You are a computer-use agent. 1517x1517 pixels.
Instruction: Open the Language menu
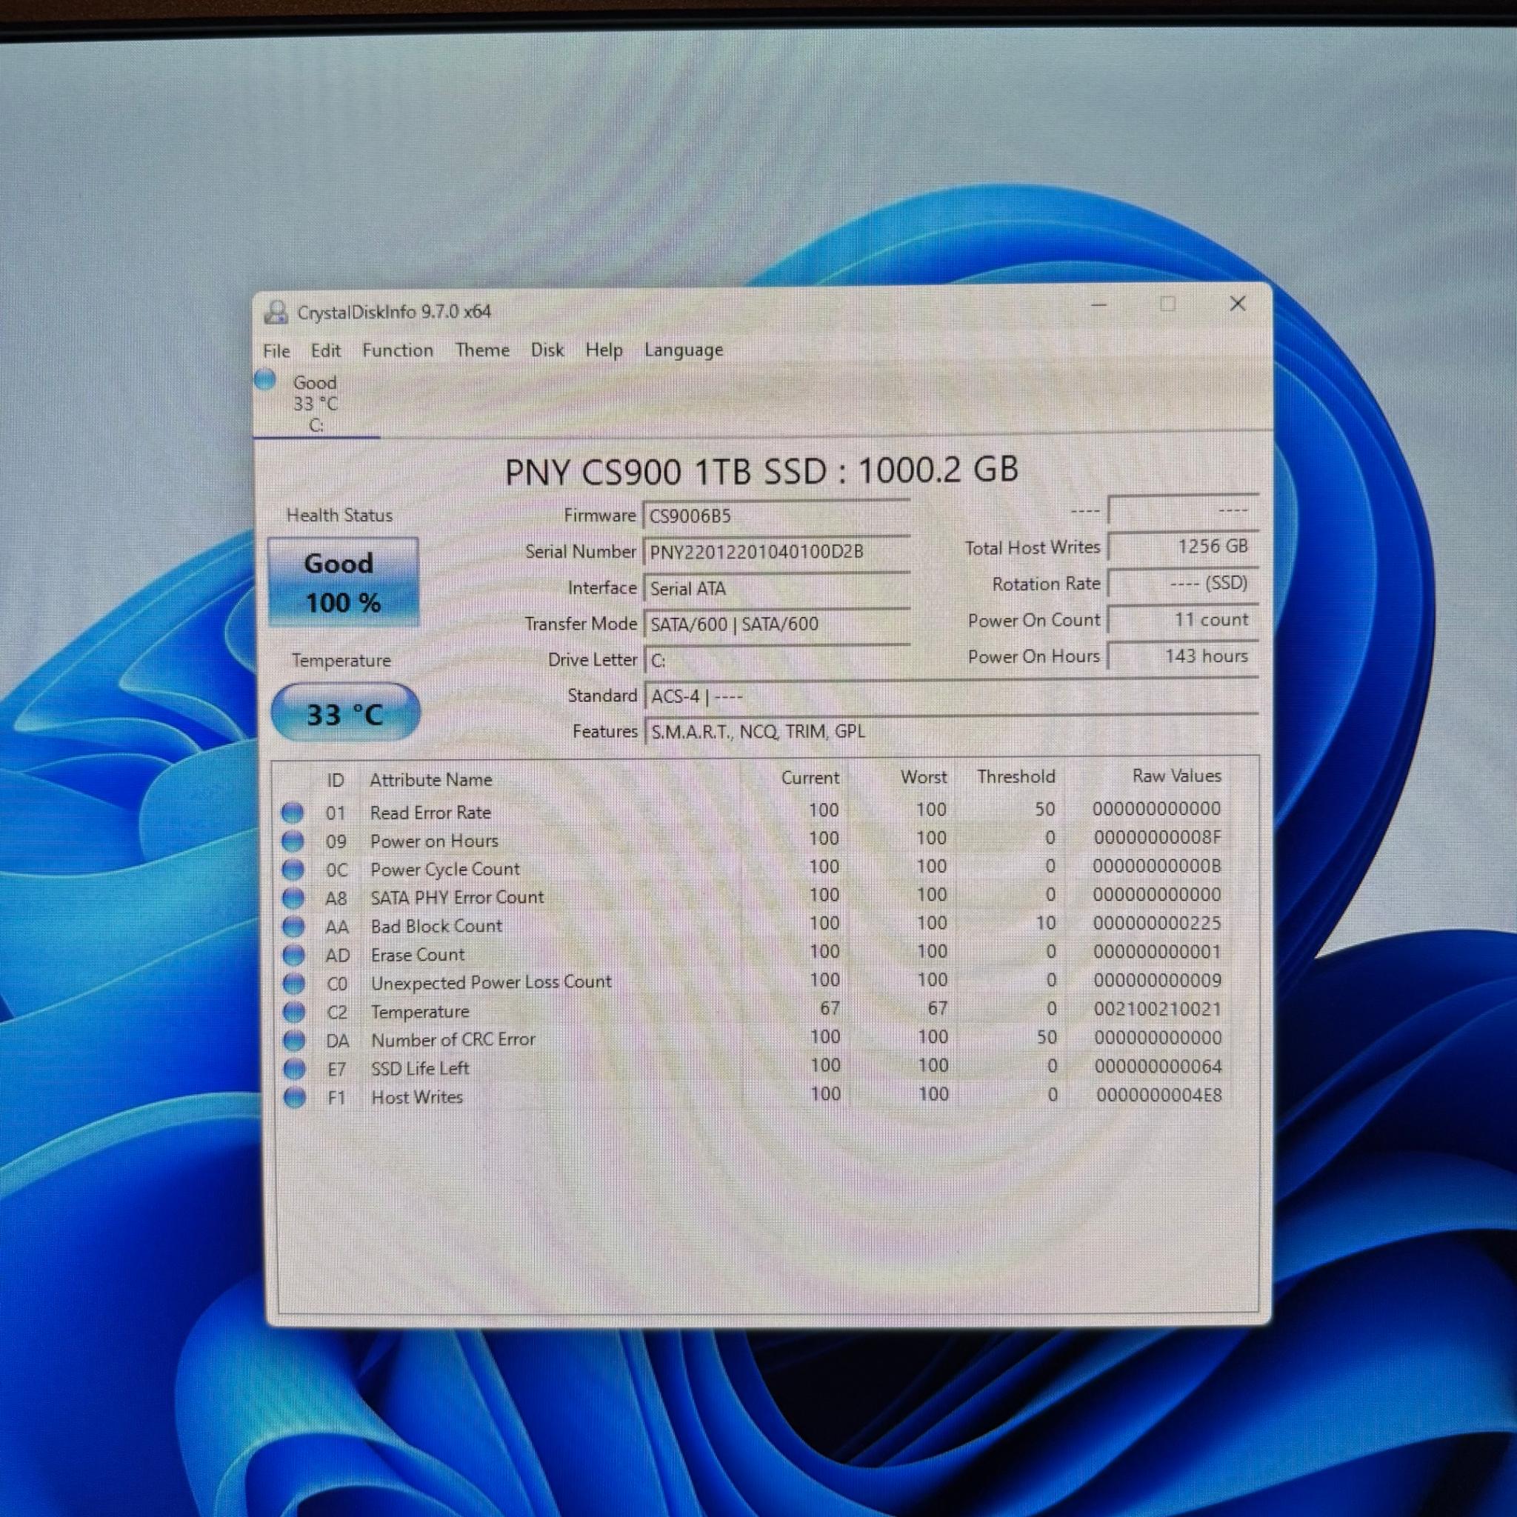tap(684, 350)
